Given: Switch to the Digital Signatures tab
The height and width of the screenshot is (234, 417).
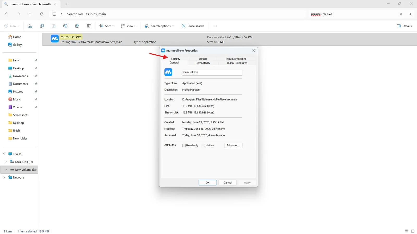Looking at the screenshot, I should pyautogui.click(x=237, y=63).
